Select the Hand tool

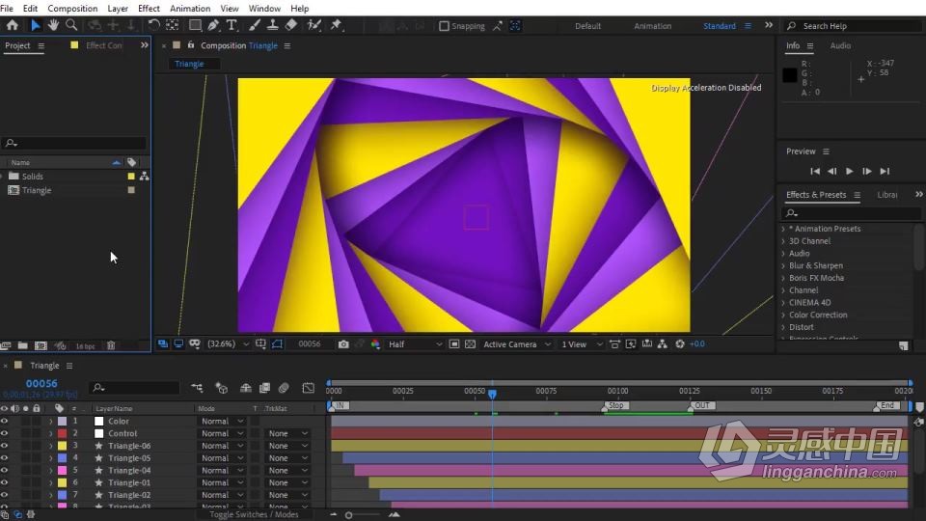click(x=53, y=25)
